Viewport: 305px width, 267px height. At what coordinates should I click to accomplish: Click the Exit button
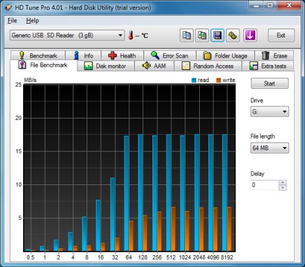click(281, 35)
